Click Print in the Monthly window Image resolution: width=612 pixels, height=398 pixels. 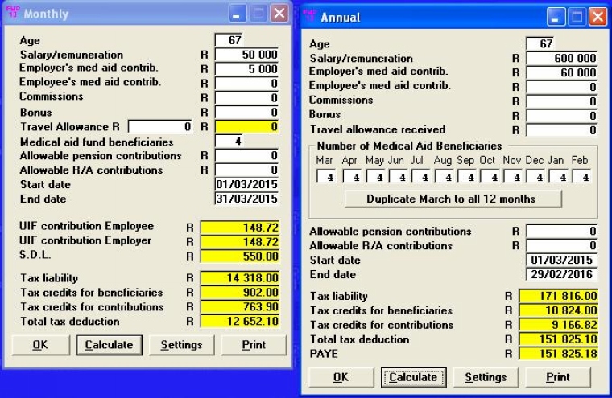click(x=254, y=345)
